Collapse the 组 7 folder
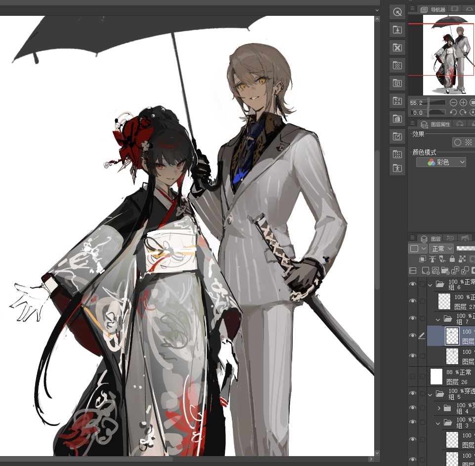Viewport: 475px width, 466px height. pos(438,319)
